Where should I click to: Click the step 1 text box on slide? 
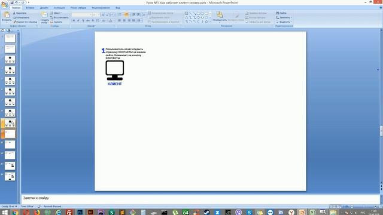(x=126, y=54)
